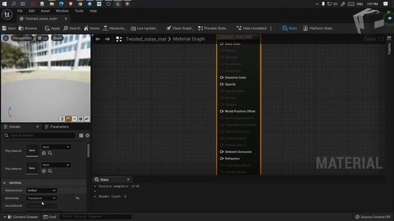Open the Material Domain Surface dropdown
Image resolution: width=394 pixels, height=221 pixels.
(41, 190)
